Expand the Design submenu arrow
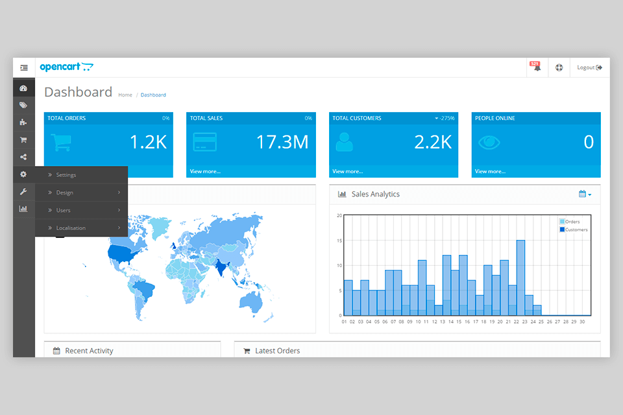Image resolution: width=623 pixels, height=415 pixels. [119, 192]
